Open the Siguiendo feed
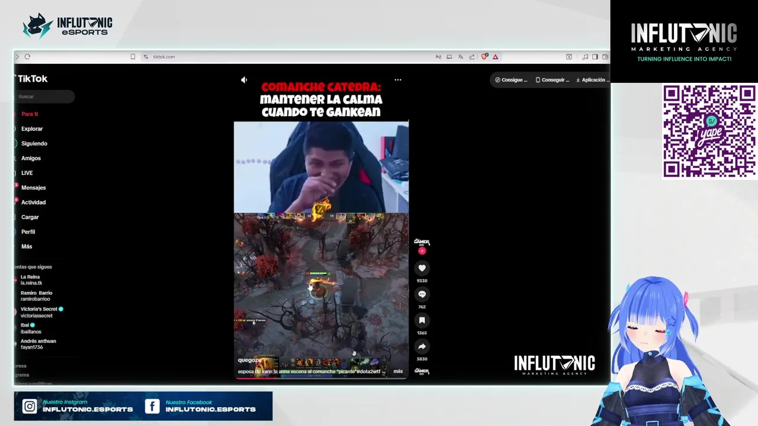Screen dimensions: 758x426 coord(34,143)
